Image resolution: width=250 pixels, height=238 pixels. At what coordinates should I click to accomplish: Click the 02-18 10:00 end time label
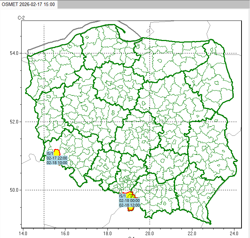(x=57, y=163)
